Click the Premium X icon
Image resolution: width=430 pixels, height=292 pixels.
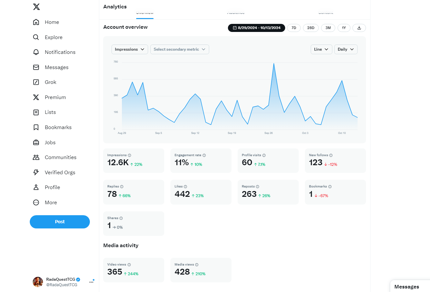click(36, 97)
